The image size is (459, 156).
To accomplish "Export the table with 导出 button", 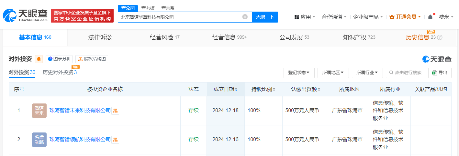I will point(440,73).
